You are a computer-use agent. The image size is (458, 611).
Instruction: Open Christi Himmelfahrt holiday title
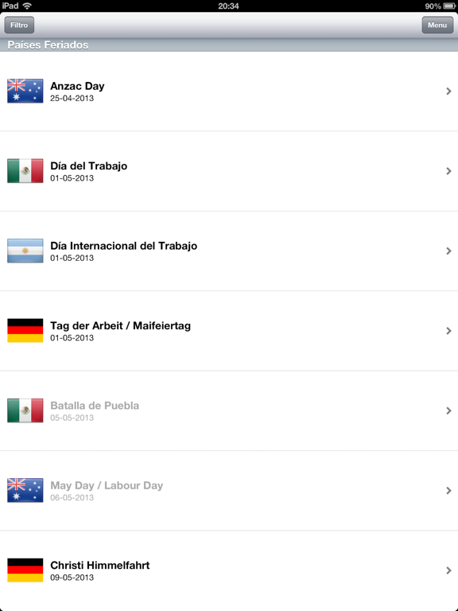[x=99, y=565]
